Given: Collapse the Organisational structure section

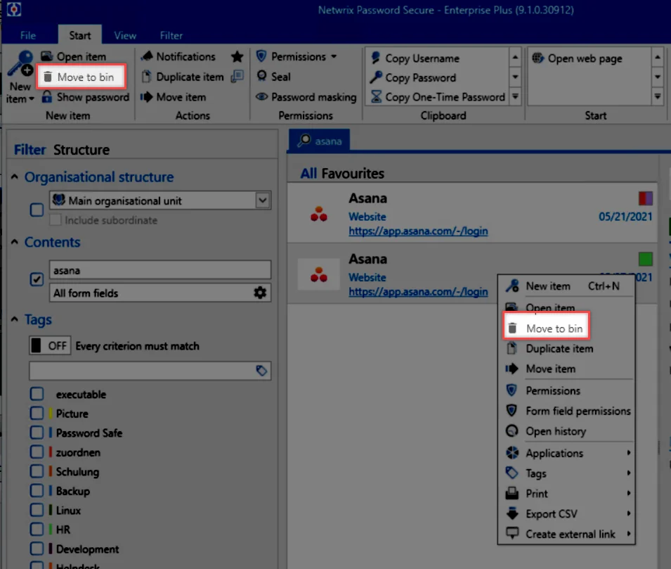Looking at the screenshot, I should pos(15,177).
